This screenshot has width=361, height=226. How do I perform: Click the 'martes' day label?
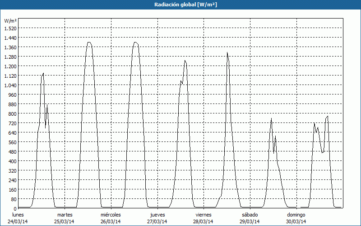65,215
